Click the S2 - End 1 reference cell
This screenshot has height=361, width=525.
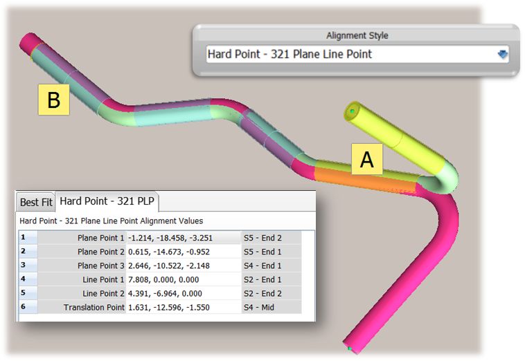(270, 279)
